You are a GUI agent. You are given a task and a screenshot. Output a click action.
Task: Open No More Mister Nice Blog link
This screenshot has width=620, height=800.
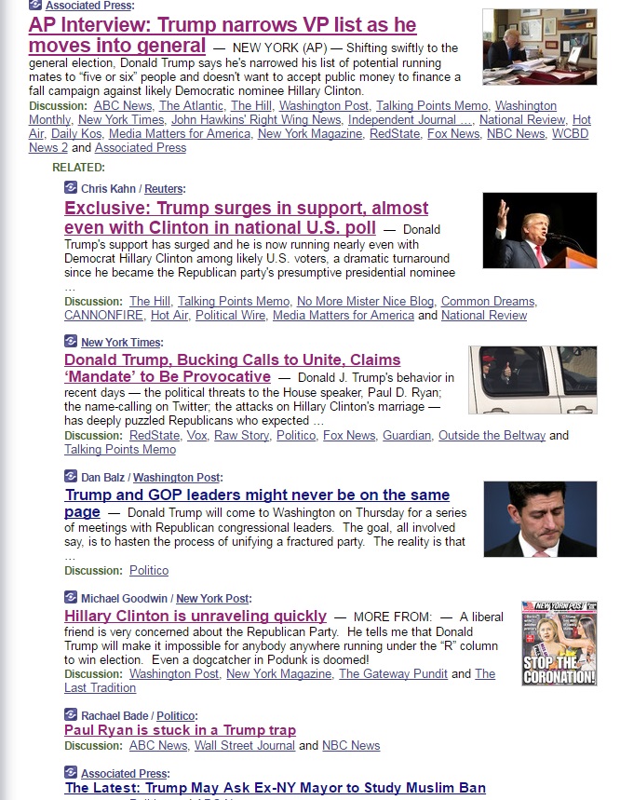(365, 301)
